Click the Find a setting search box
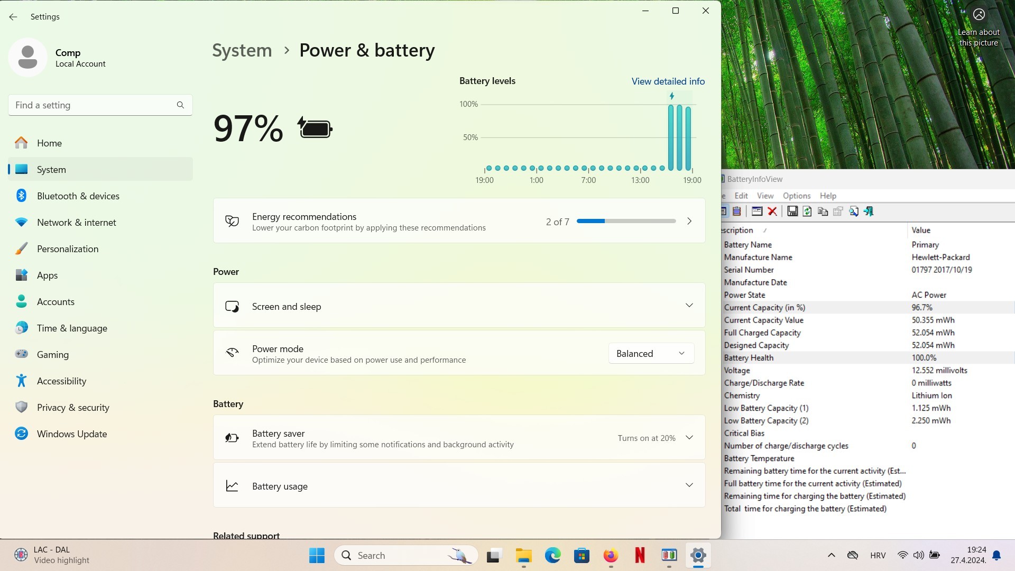This screenshot has width=1015, height=571. tap(100, 105)
